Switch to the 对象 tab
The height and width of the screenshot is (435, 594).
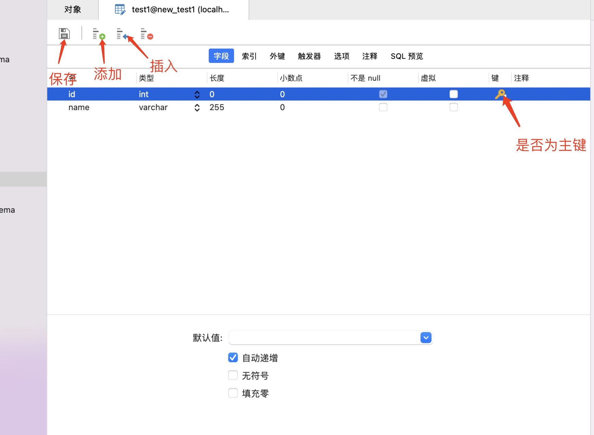click(72, 9)
